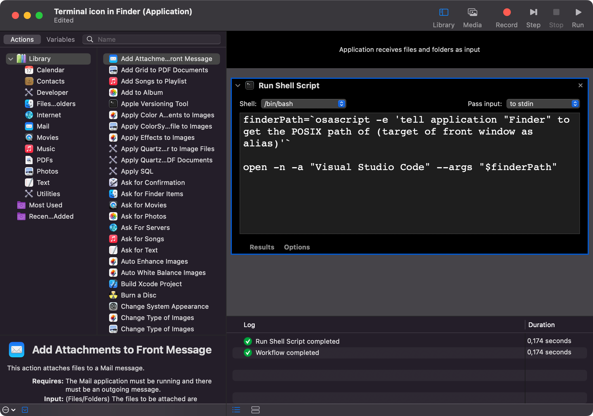
Task: Switch to the Variables tab
Action: [60, 39]
